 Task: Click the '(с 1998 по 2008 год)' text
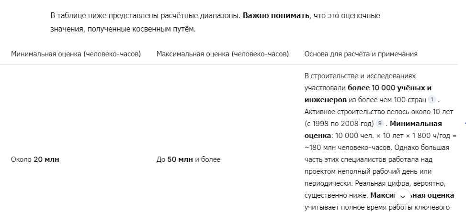click(339, 124)
